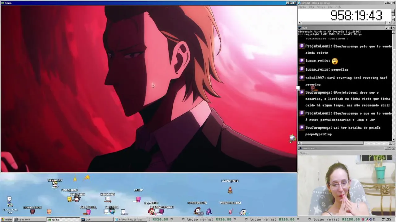Click the 'vai ter batalha de peixão' message
The image size is (396, 222).
coord(357,128)
